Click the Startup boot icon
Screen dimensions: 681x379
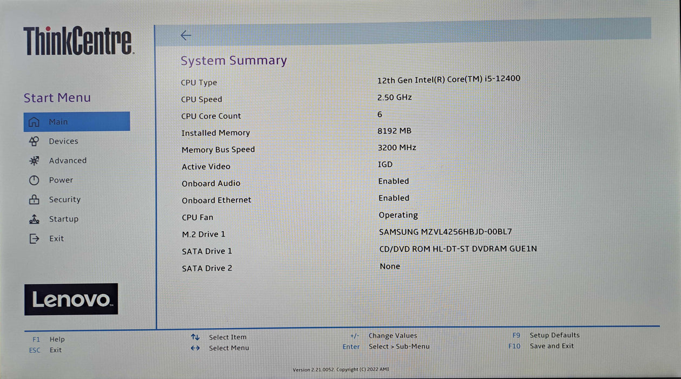tap(34, 219)
